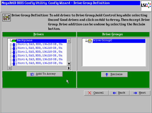
Task: Click the LSI logo icon
Action: coord(146,5)
